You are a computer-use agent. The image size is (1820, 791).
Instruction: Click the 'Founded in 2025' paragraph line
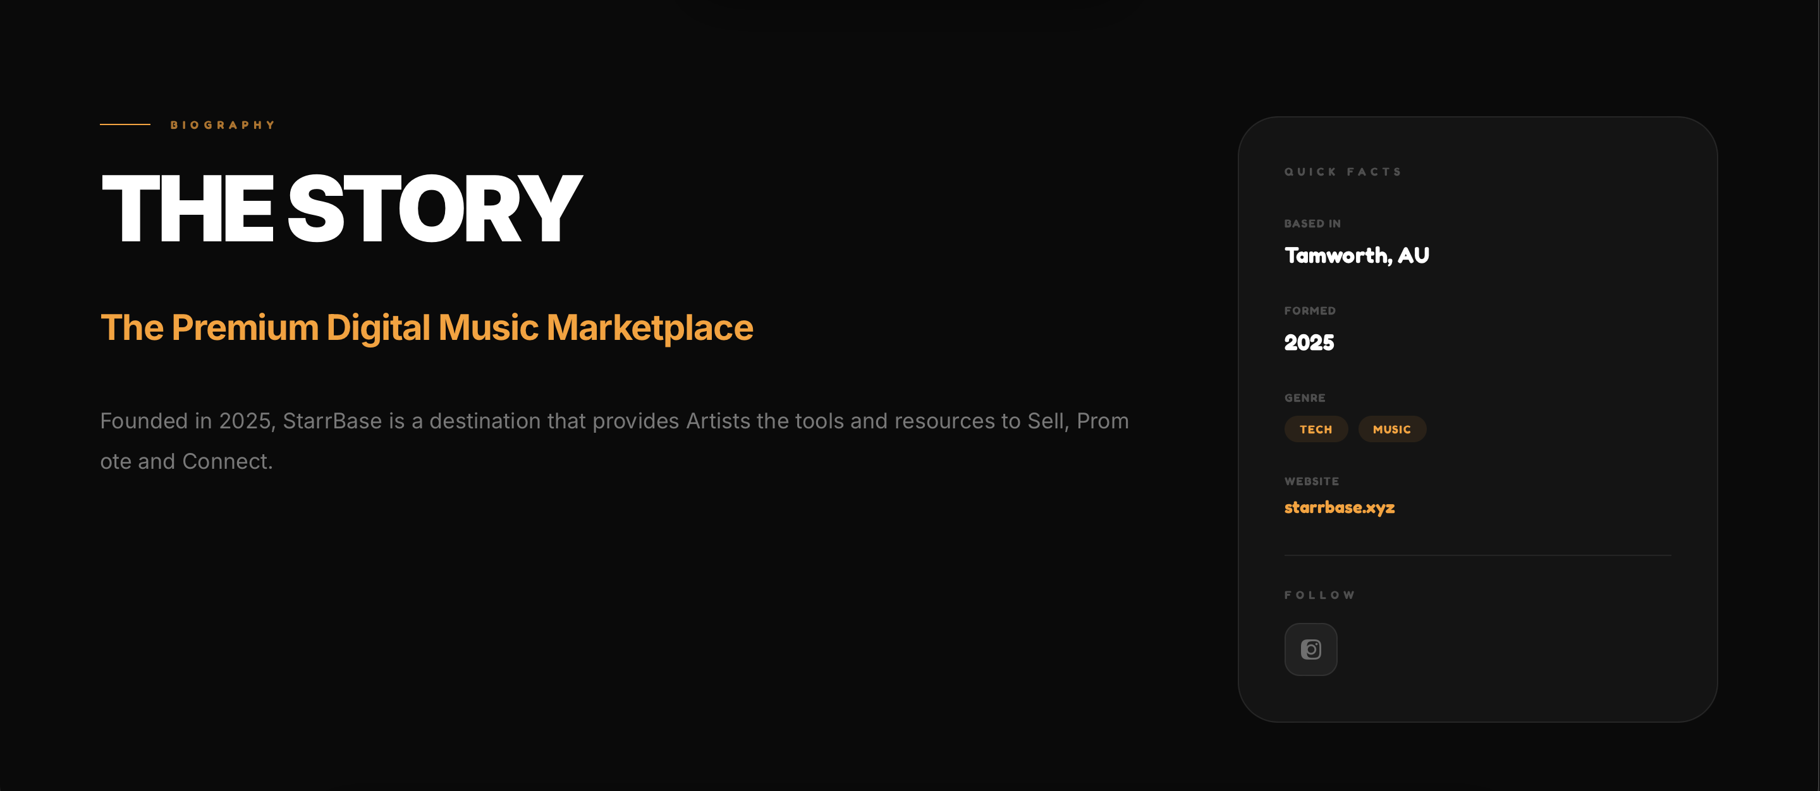(x=614, y=421)
